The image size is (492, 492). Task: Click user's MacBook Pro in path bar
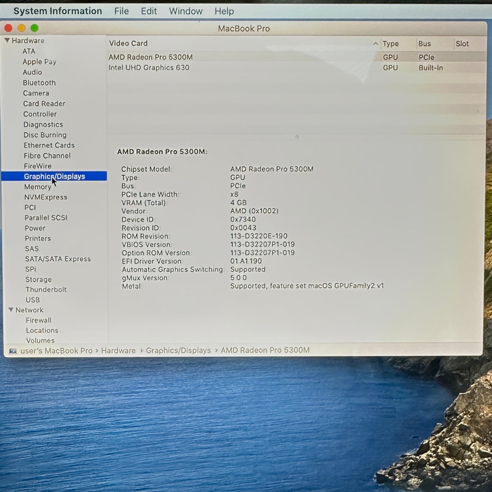click(x=57, y=351)
